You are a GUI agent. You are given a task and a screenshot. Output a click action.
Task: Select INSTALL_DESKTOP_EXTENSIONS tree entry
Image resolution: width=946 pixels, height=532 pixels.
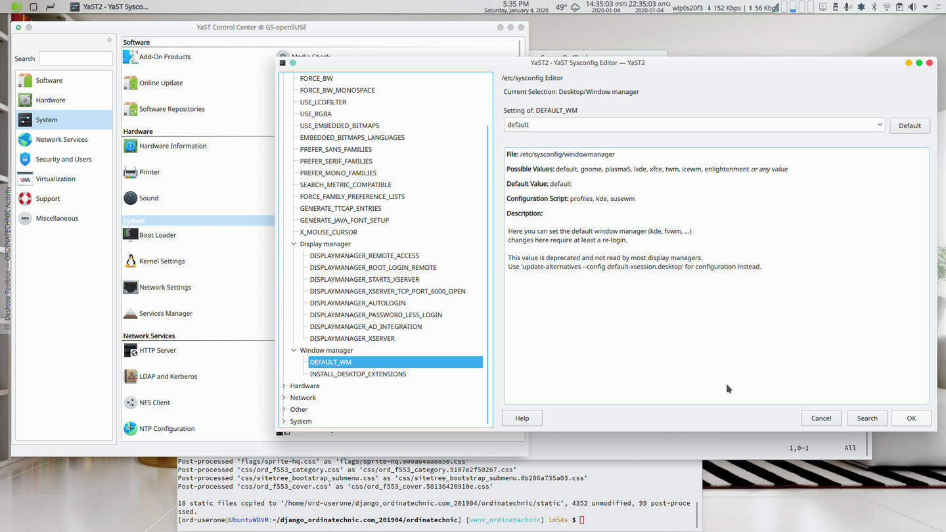358,374
